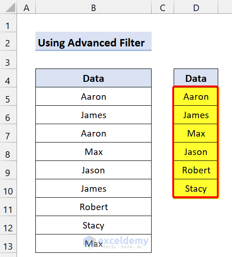Click cell B9 containing Jason
Image resolution: width=232 pixels, height=257 pixels.
93,170
